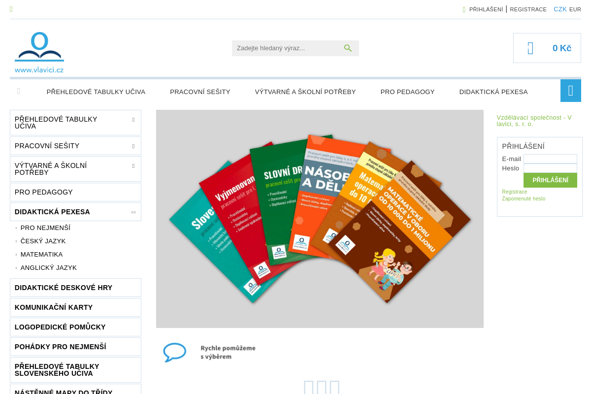Open the shopping cart icon
Image resolution: width=591 pixels, height=394 pixels.
(530, 48)
